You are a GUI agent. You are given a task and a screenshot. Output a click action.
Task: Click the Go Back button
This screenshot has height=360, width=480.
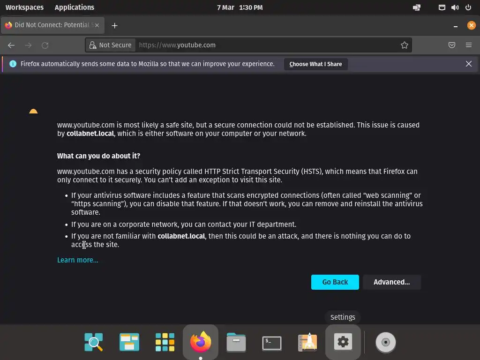point(335,282)
